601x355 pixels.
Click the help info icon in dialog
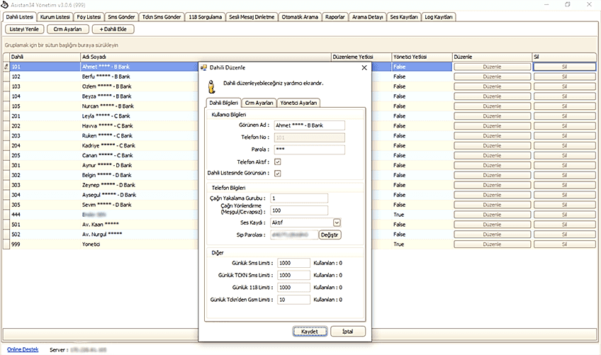coord(208,86)
